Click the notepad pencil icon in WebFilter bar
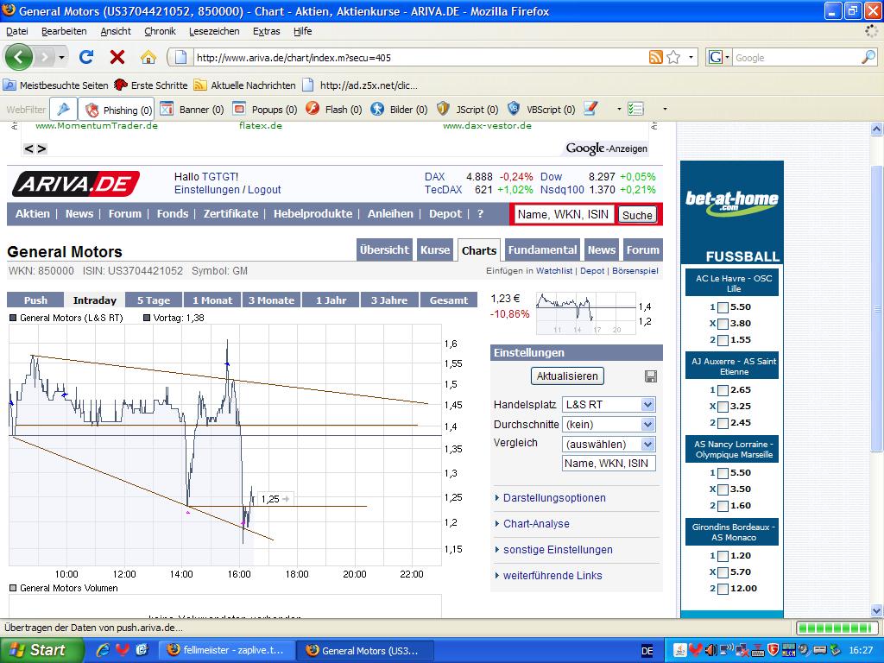This screenshot has width=884, height=663. click(590, 108)
